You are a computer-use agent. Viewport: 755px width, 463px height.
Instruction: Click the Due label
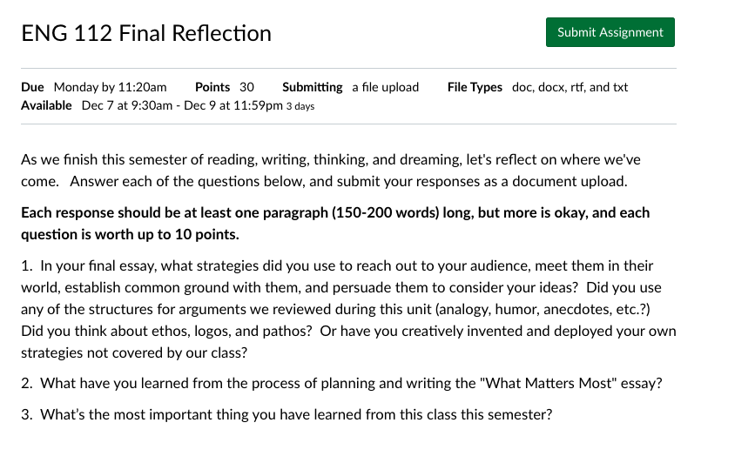point(32,87)
